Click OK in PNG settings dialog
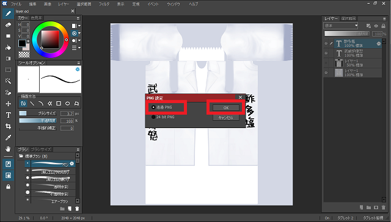This screenshot has width=391, height=222. pyautogui.click(x=226, y=108)
